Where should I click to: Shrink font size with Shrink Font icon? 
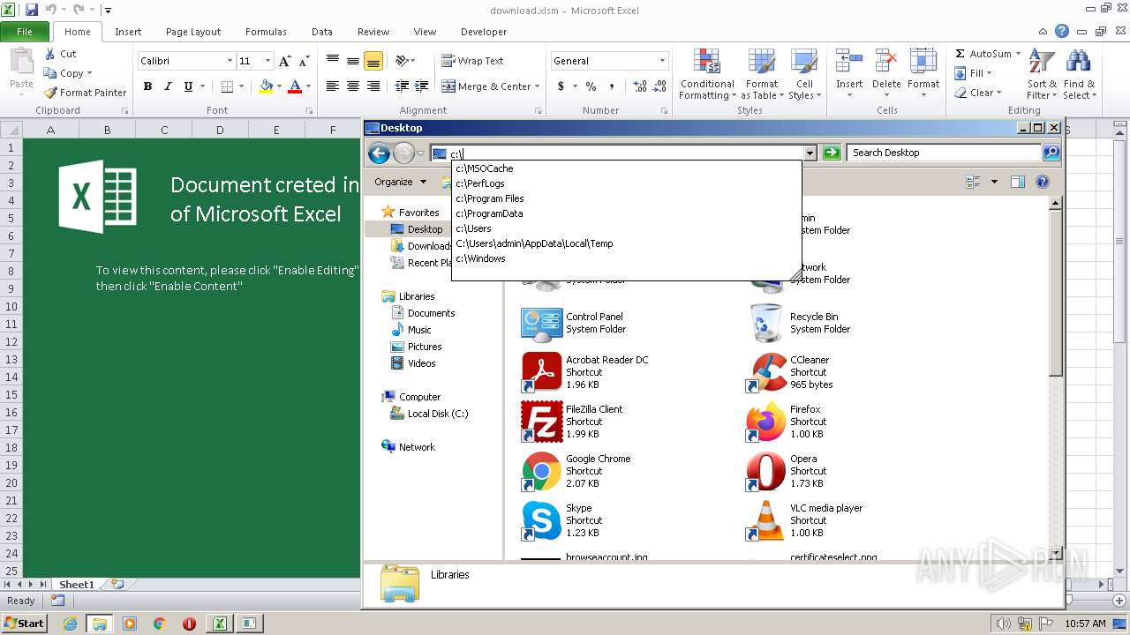304,61
